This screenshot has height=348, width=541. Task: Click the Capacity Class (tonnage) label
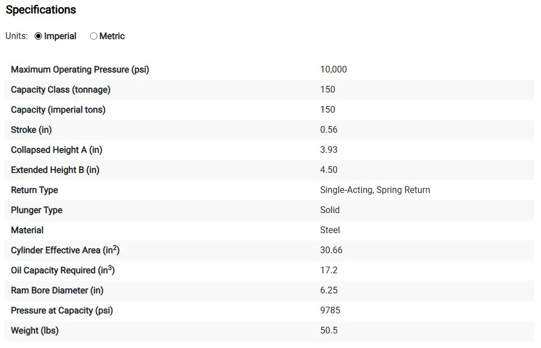[60, 90]
